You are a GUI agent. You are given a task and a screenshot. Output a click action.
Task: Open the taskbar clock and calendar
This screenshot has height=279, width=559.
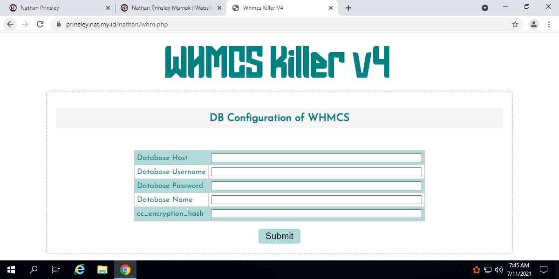point(519,270)
